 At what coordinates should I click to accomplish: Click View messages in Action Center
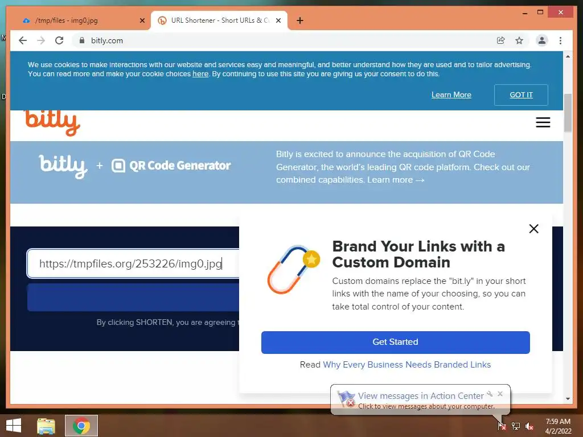pos(421,396)
